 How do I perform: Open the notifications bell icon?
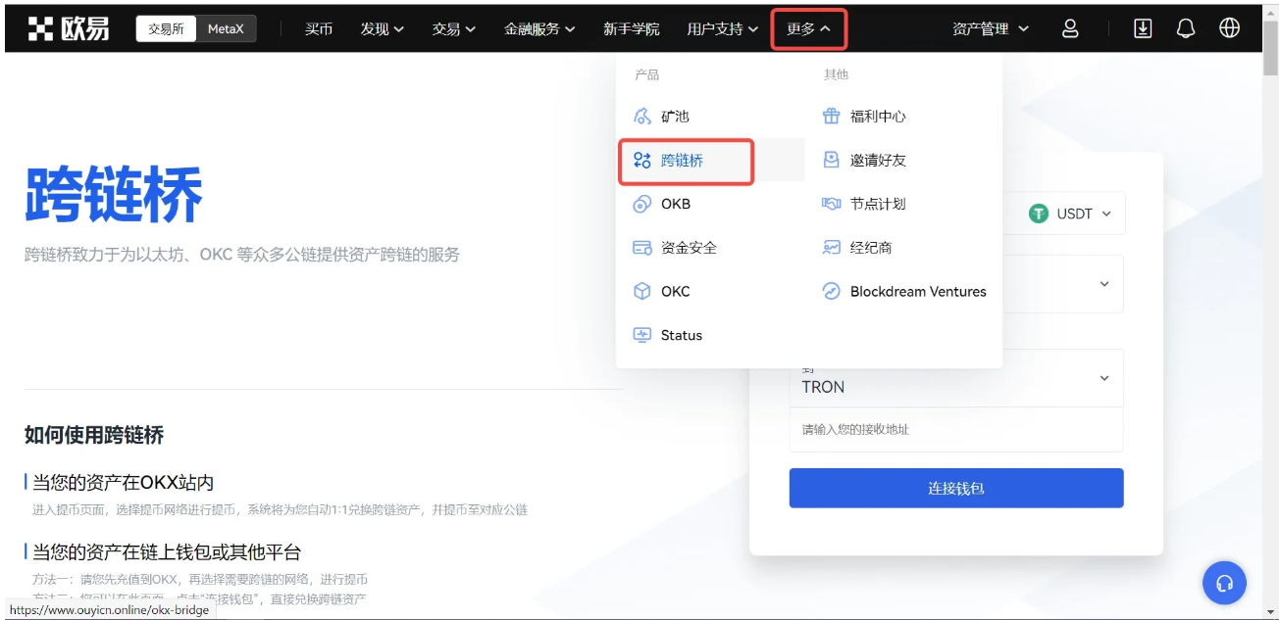1186,29
